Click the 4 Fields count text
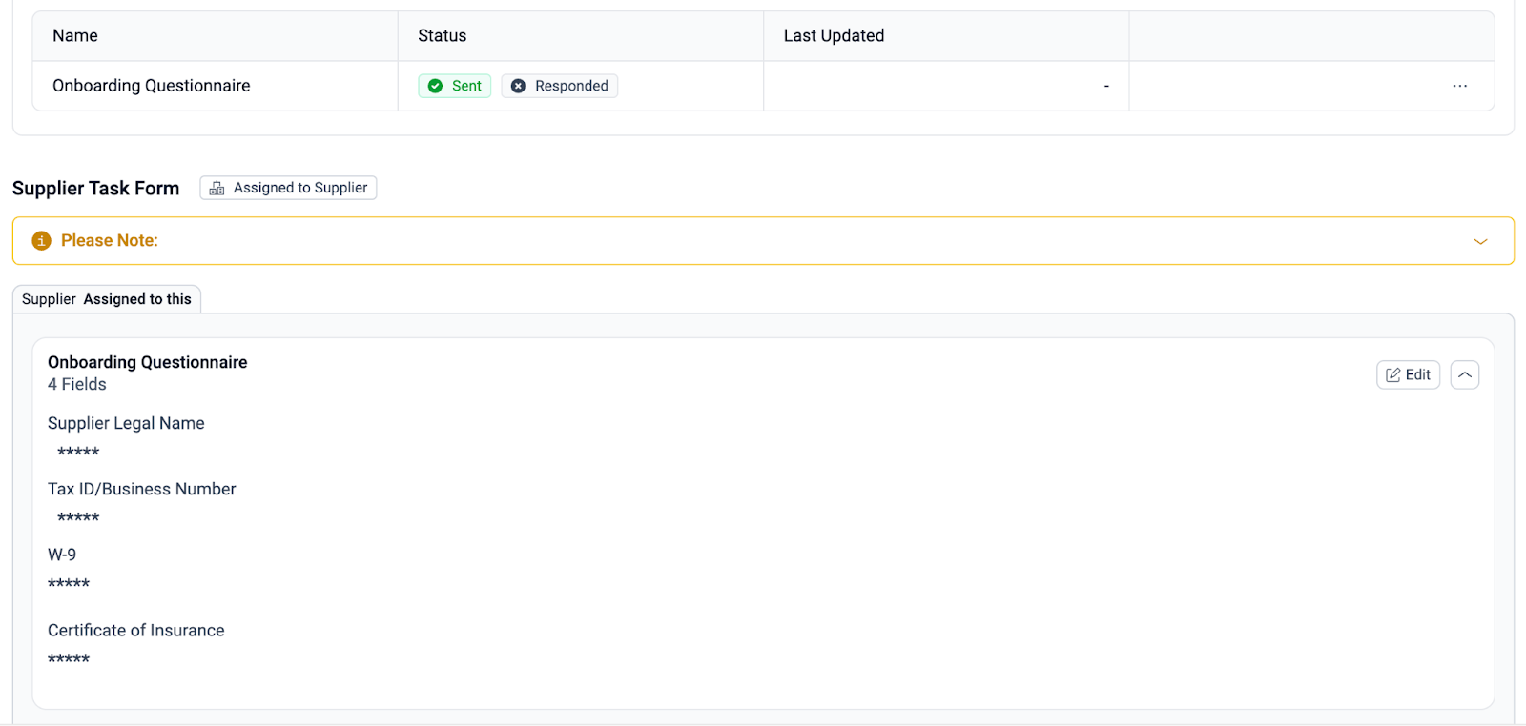 click(77, 385)
